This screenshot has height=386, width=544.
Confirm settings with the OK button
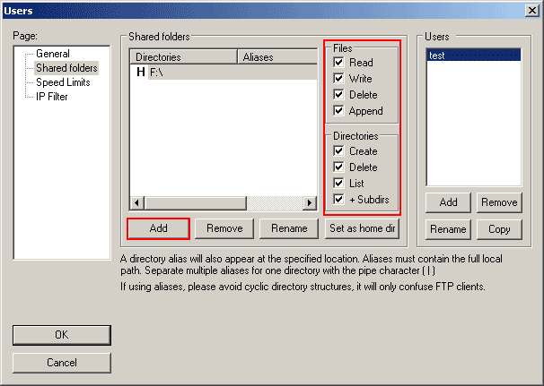pos(62,335)
